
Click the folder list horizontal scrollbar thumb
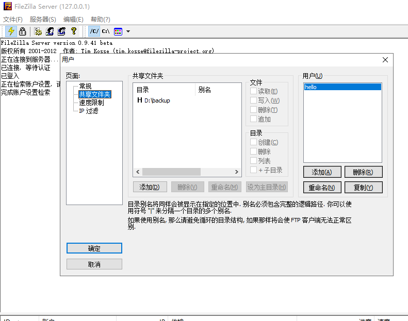pyautogui.click(x=171, y=172)
